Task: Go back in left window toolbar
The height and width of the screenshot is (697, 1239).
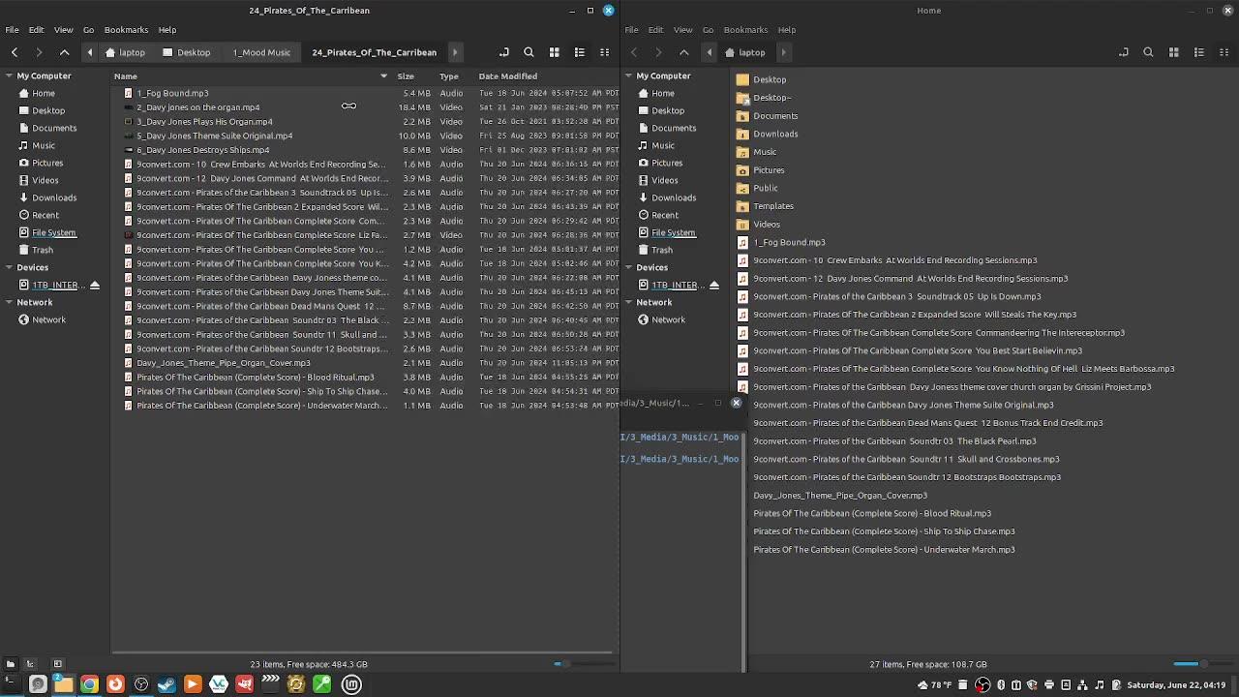Action: pos(15,52)
